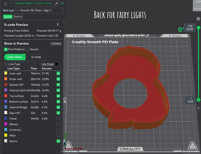Show Retract points
The width and height of the screenshot is (201, 154).
point(58,124)
